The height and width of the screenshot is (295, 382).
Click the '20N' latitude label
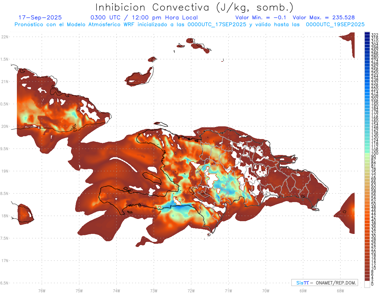pos(5,126)
